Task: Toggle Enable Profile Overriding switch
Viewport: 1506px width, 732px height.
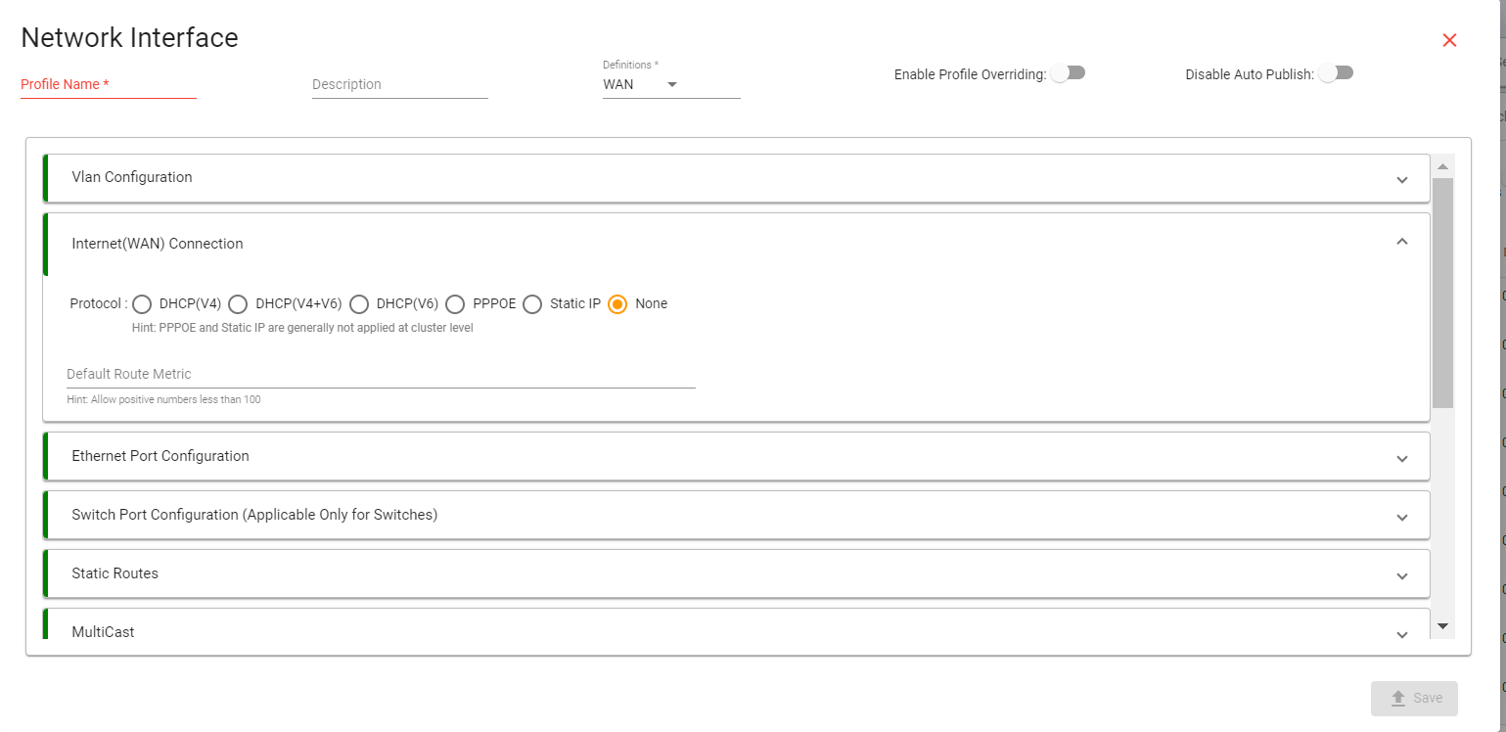Action: 1068,73
